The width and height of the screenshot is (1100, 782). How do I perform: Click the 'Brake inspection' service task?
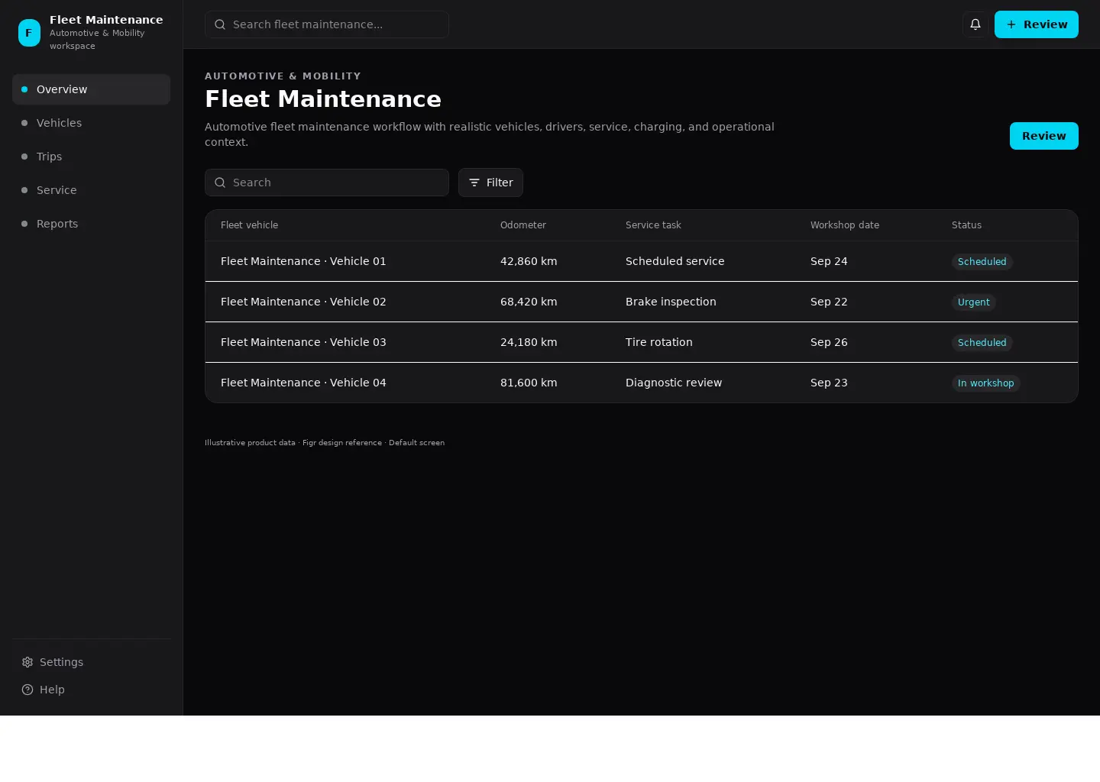[x=671, y=302]
